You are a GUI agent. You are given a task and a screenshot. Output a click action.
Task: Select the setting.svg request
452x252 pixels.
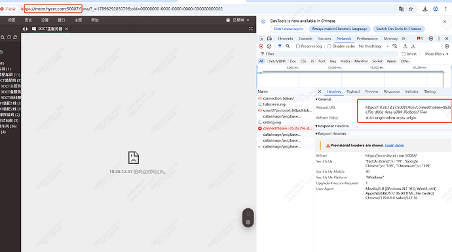(285, 122)
